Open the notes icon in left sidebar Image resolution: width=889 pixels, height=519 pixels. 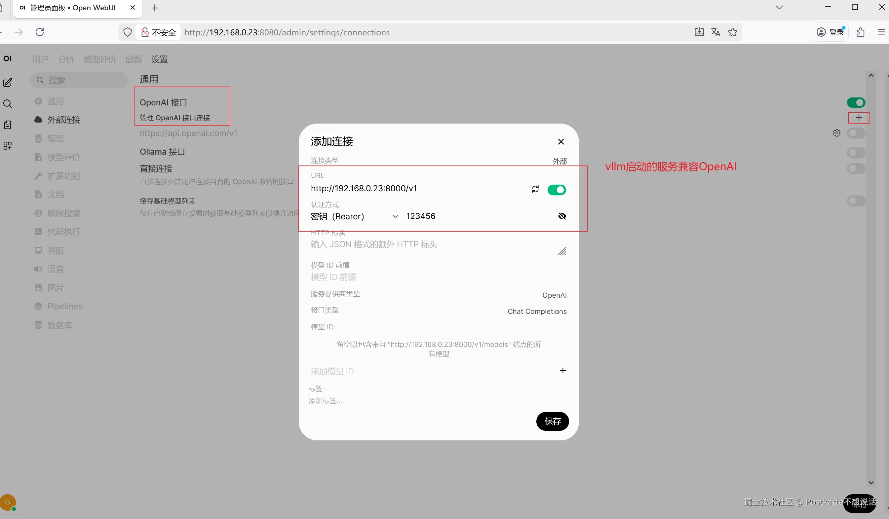(8, 125)
